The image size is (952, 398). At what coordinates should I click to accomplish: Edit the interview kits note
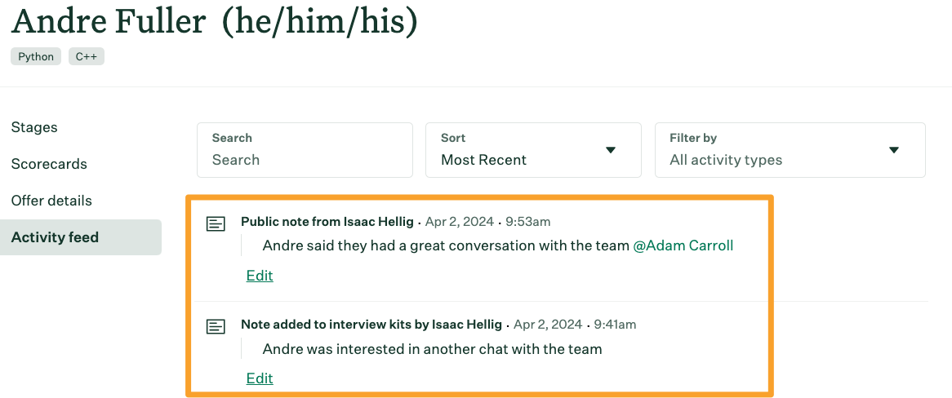260,378
